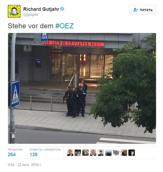The height and width of the screenshot is (172, 163).
Task: Click the second liker avatar showing 12 19
Action: click(78, 153)
